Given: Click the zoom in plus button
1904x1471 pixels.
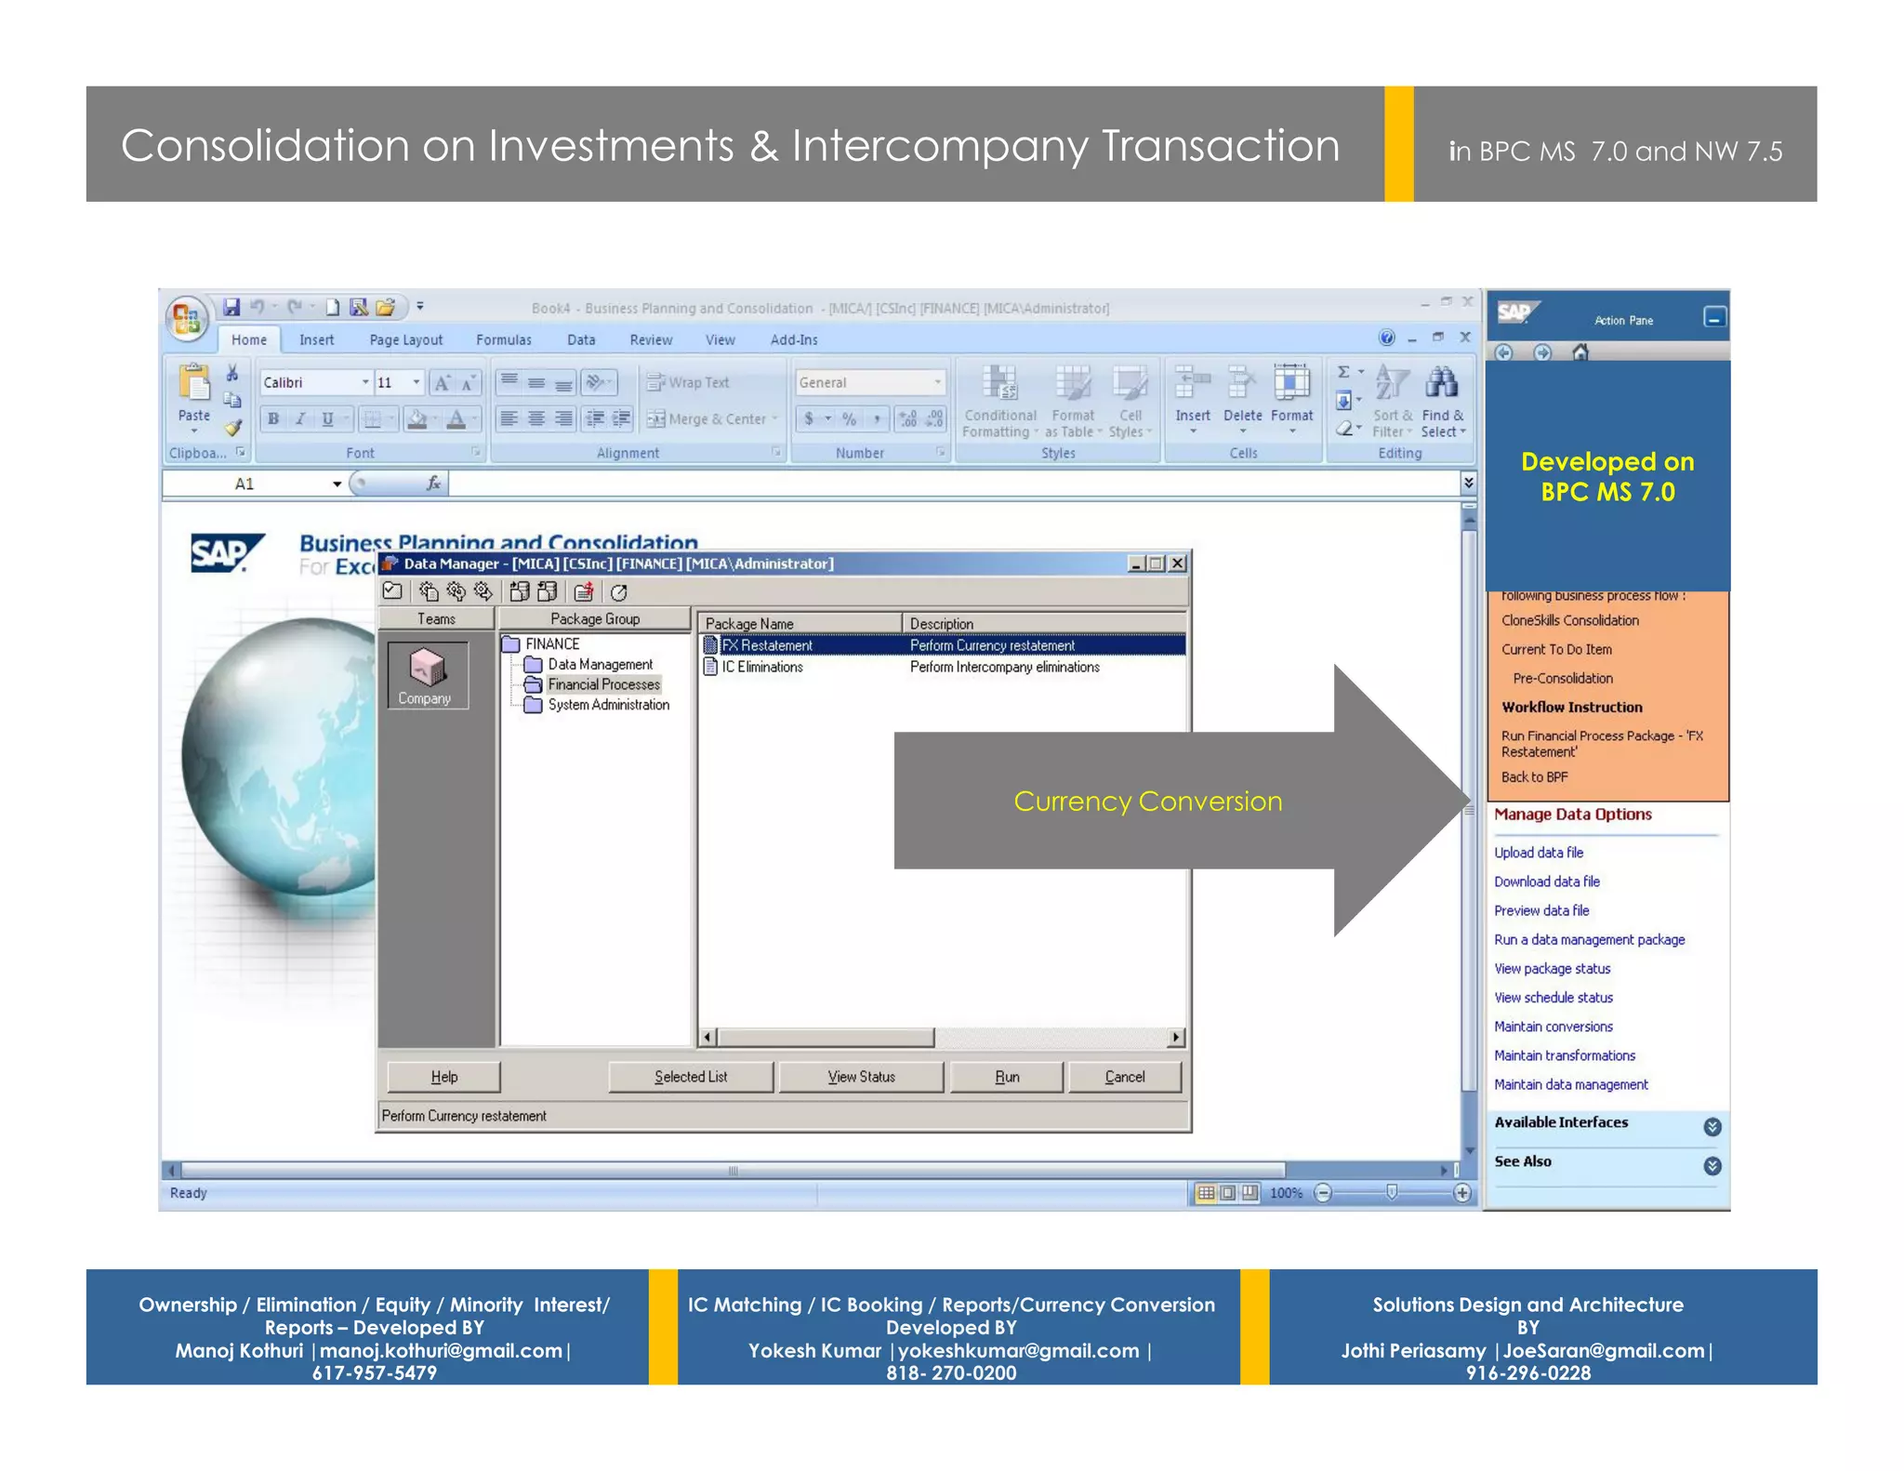Looking at the screenshot, I should click(x=1461, y=1193).
